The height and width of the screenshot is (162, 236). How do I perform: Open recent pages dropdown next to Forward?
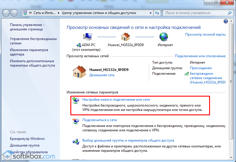point(20,13)
